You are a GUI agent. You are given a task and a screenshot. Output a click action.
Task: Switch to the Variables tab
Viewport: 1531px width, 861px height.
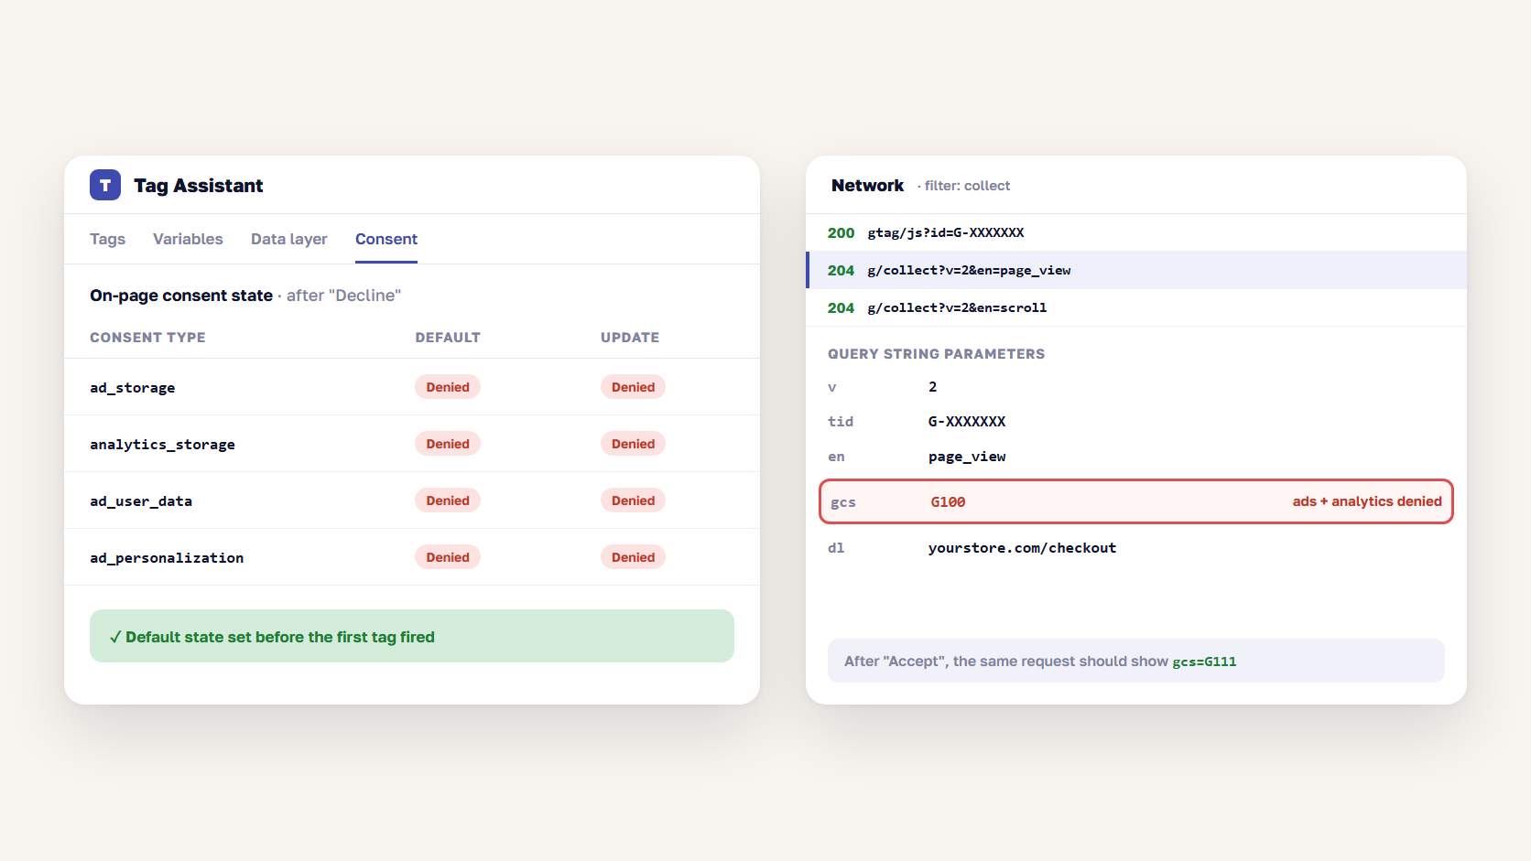tap(188, 239)
